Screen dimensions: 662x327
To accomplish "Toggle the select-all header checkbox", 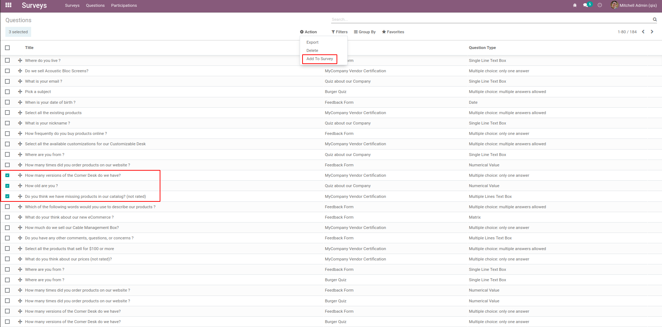I will (x=8, y=48).
